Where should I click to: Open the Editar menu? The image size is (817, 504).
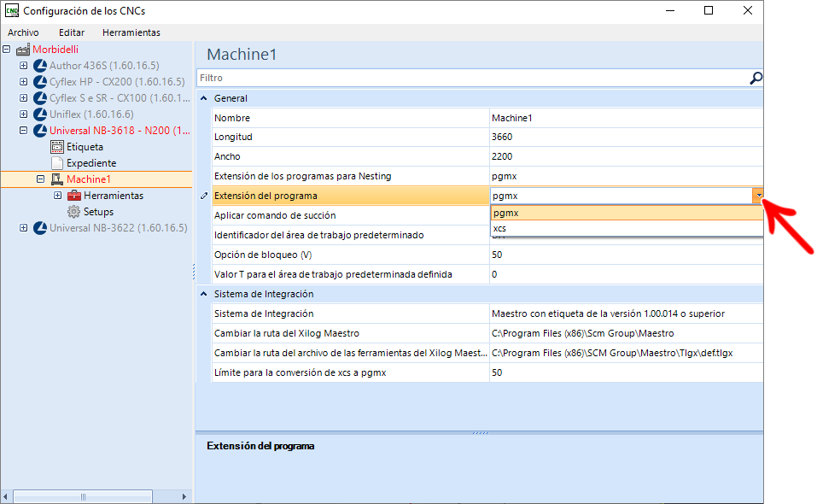[72, 32]
